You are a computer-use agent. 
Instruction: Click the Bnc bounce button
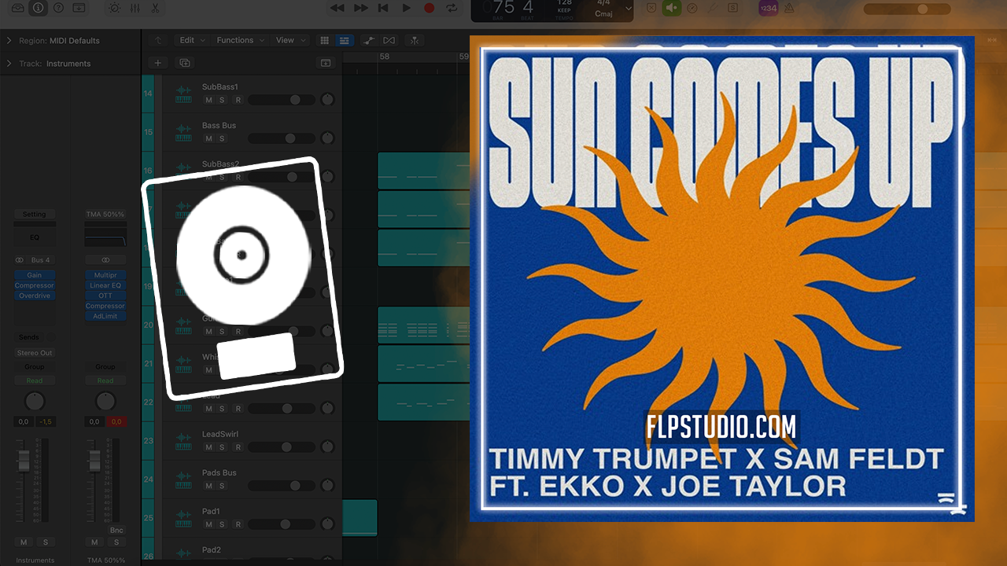pyautogui.click(x=116, y=531)
